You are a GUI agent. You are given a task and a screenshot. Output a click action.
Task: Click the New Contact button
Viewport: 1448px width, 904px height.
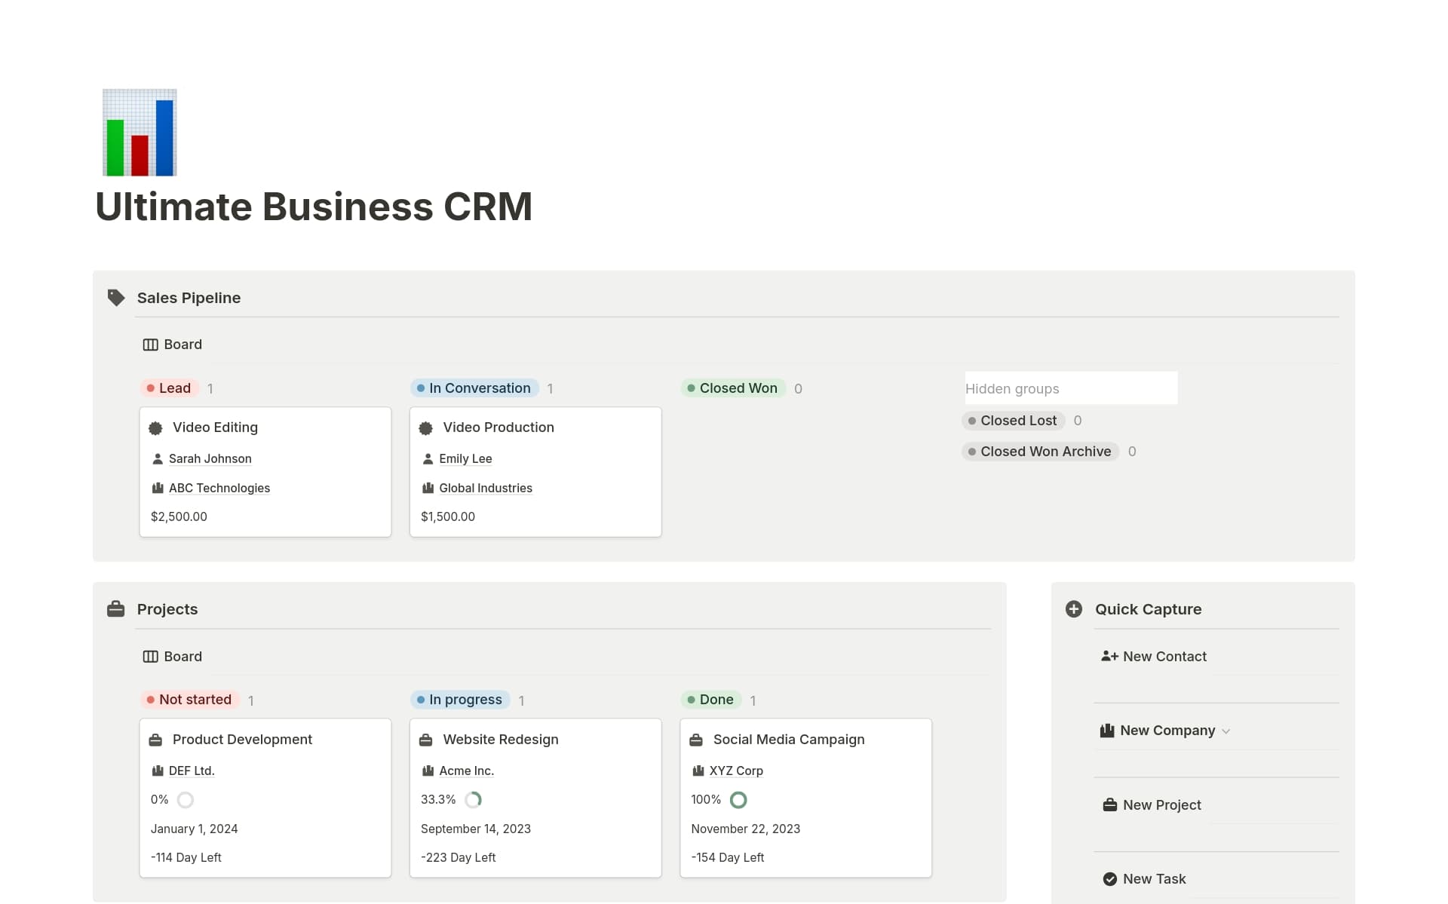pos(1164,657)
